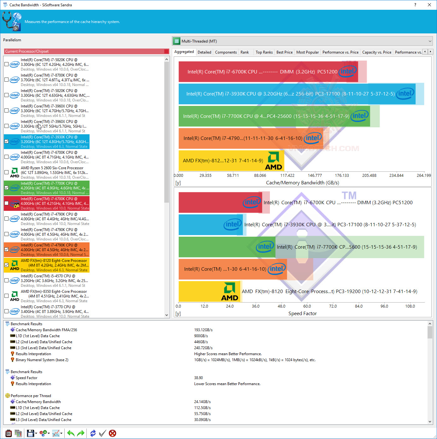Click the stethoscope module icon in header
Screen dimensions: 437x439
[x=12, y=21]
